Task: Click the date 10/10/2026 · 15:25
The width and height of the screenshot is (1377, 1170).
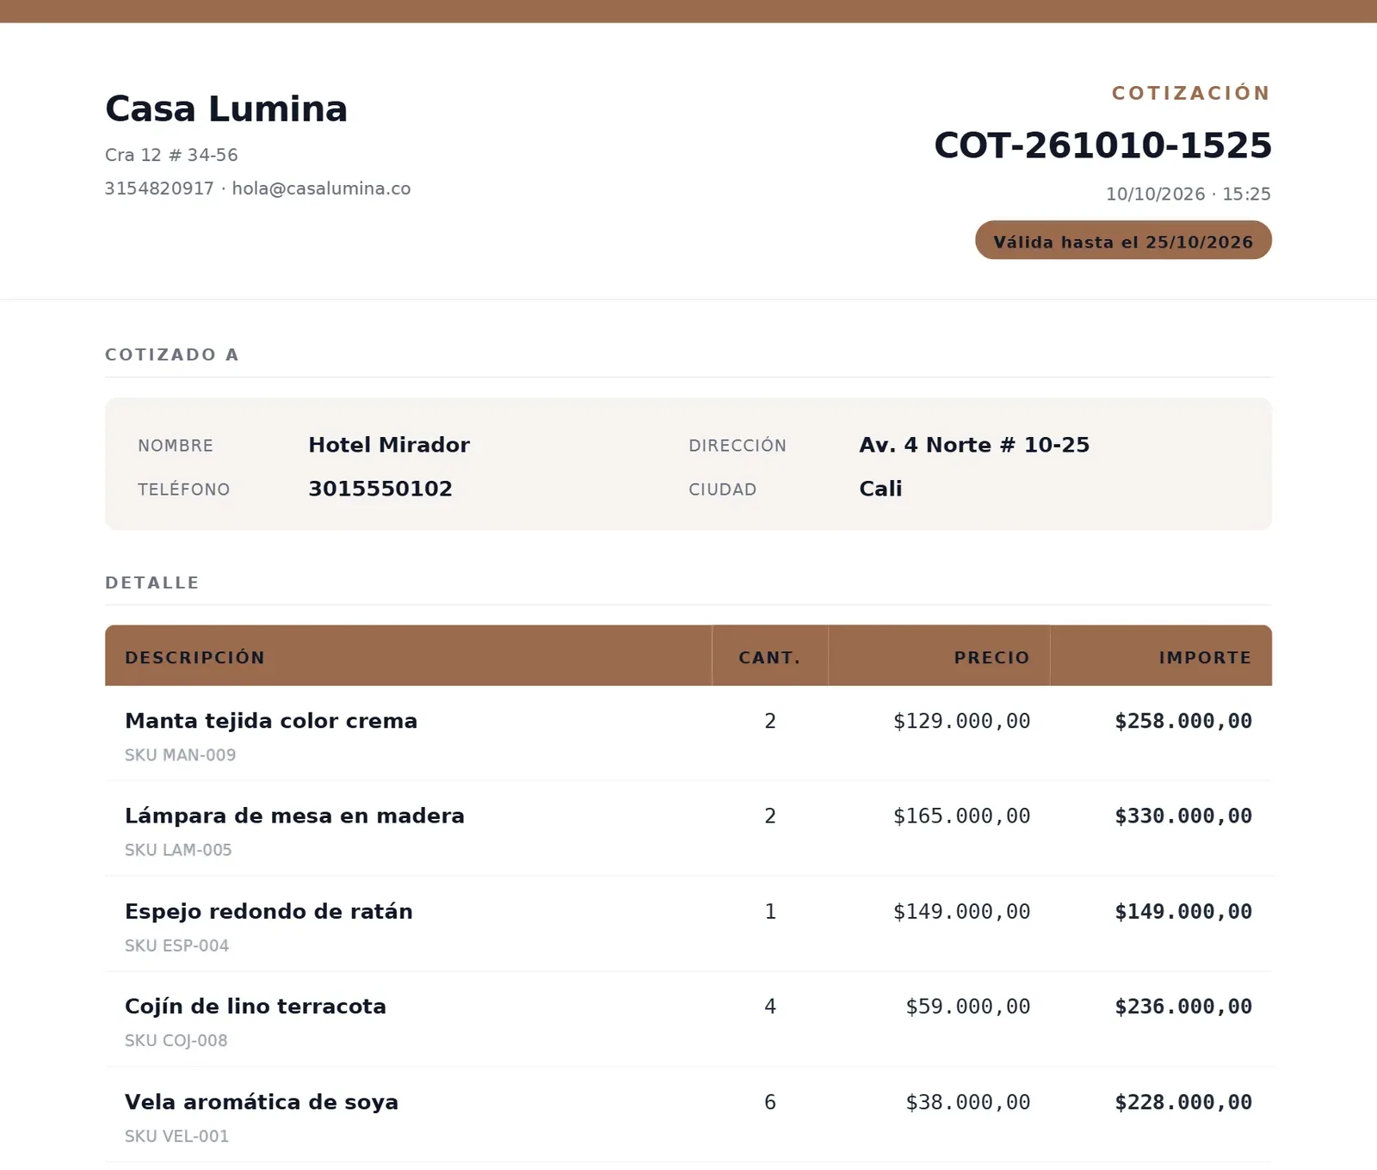Action: (x=1189, y=194)
